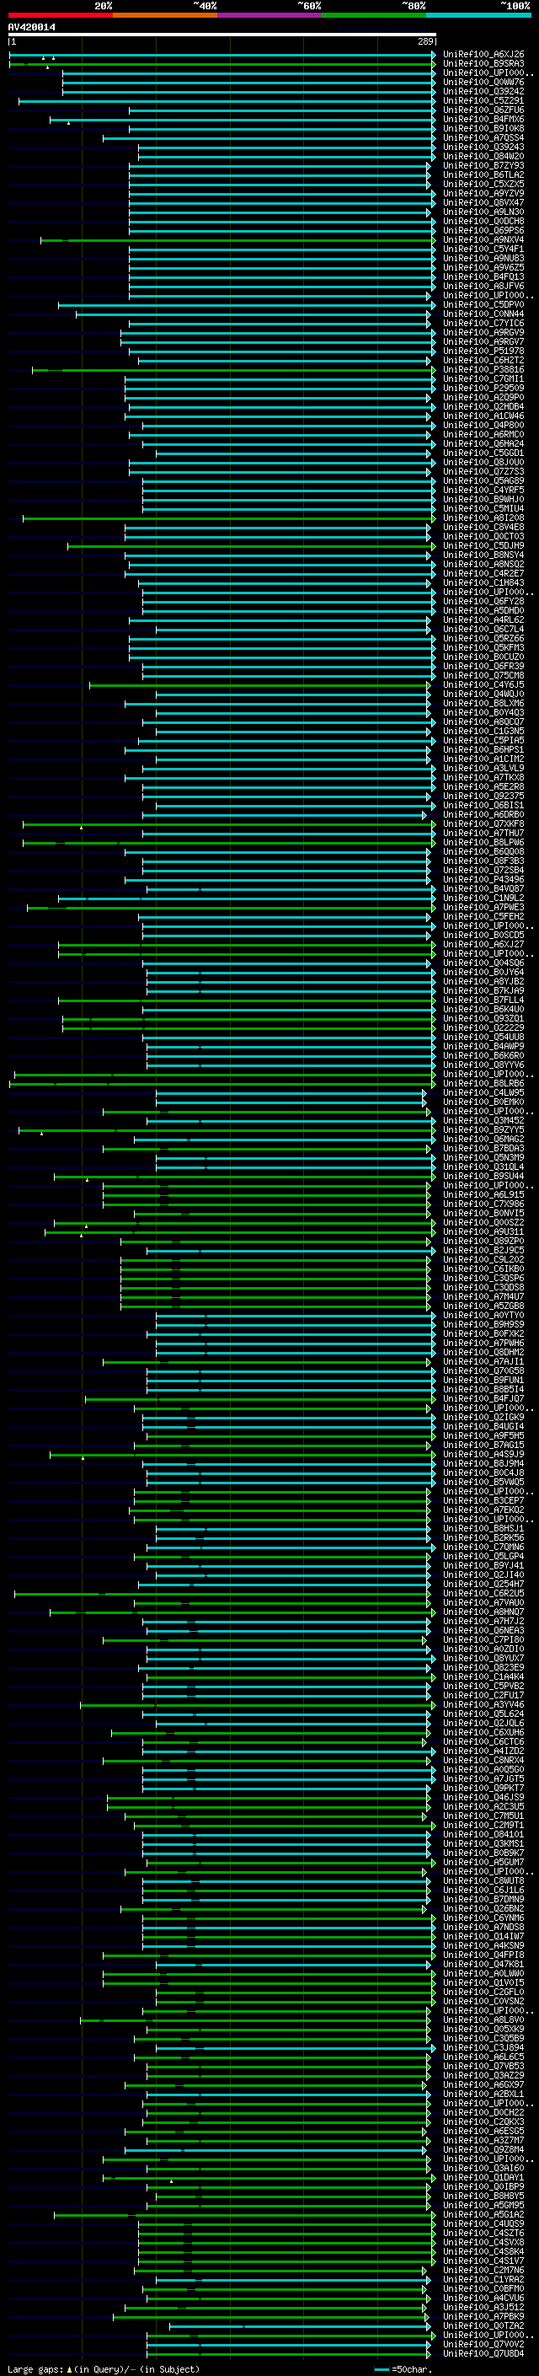The height and width of the screenshot is (2376, 539).
Task: Select subject label UniRef100_A6DRB0
Action: coord(483,815)
